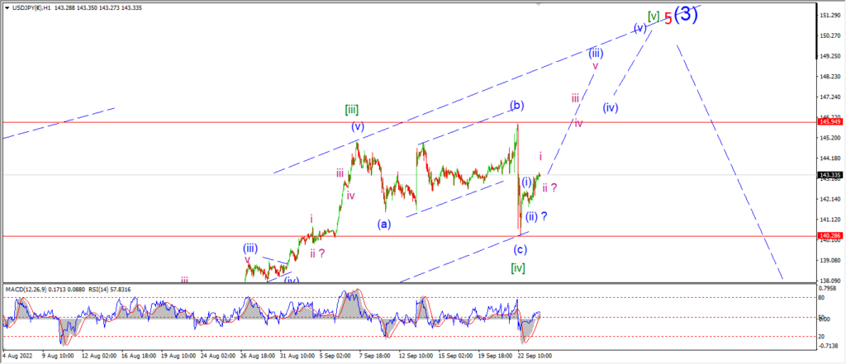846x364 pixels.
Task: Click the triangle before USDJPY chart title
Action: point(6,8)
